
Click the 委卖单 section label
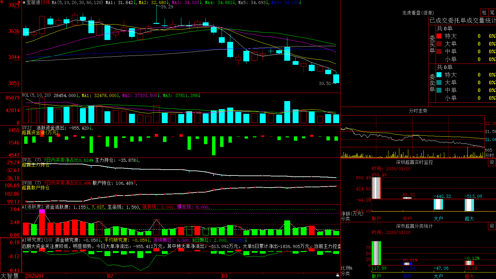pyautogui.click(x=432, y=83)
